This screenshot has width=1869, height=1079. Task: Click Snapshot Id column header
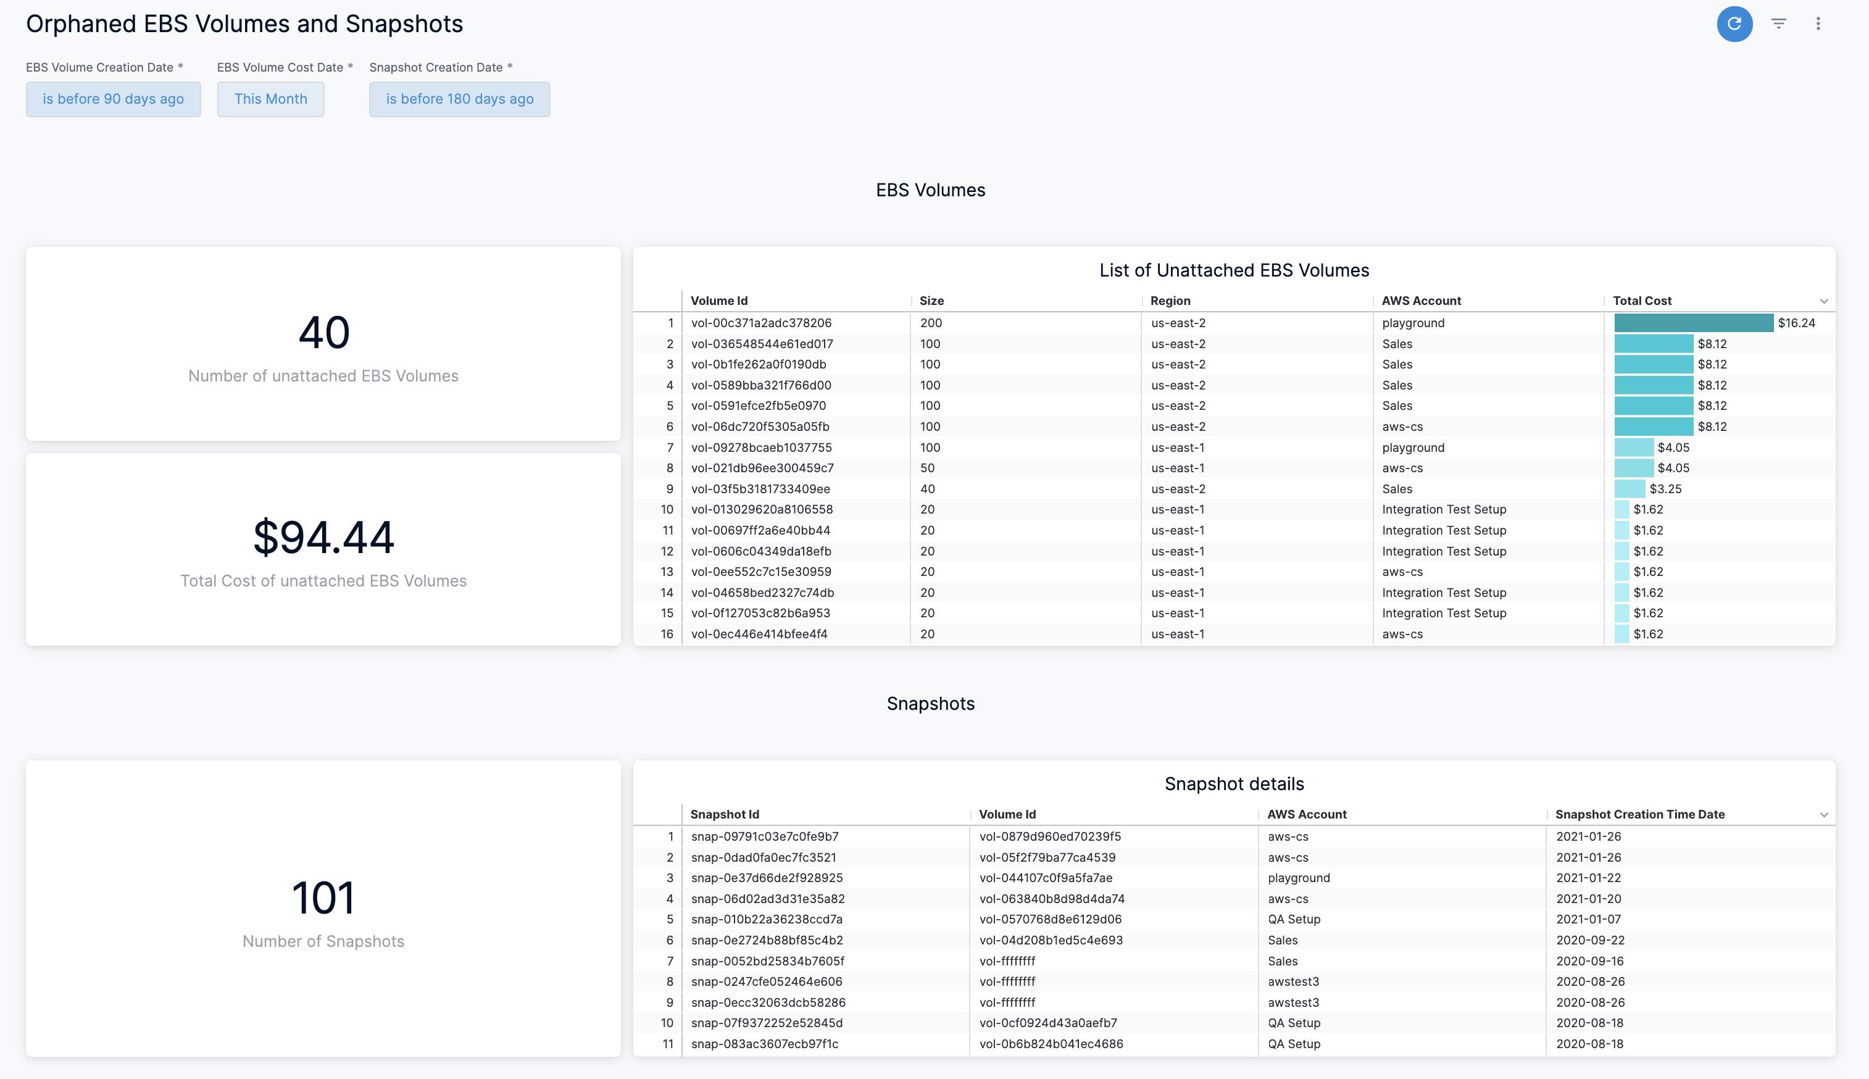(x=724, y=814)
